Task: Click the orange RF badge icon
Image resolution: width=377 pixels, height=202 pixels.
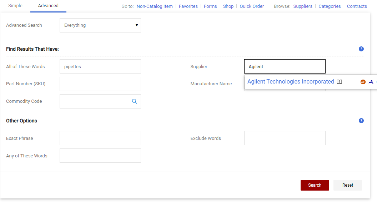Action: (x=363, y=82)
